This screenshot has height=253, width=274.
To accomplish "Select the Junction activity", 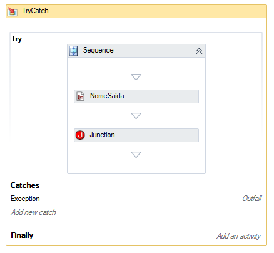I will [x=136, y=135].
